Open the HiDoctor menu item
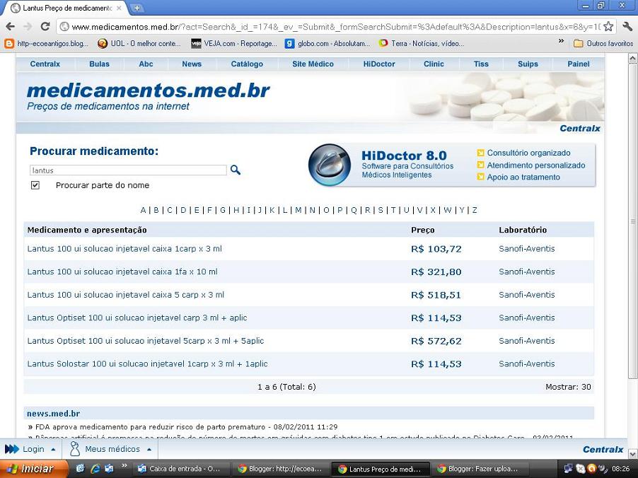Viewport: 638px width, 478px height. pos(379,64)
